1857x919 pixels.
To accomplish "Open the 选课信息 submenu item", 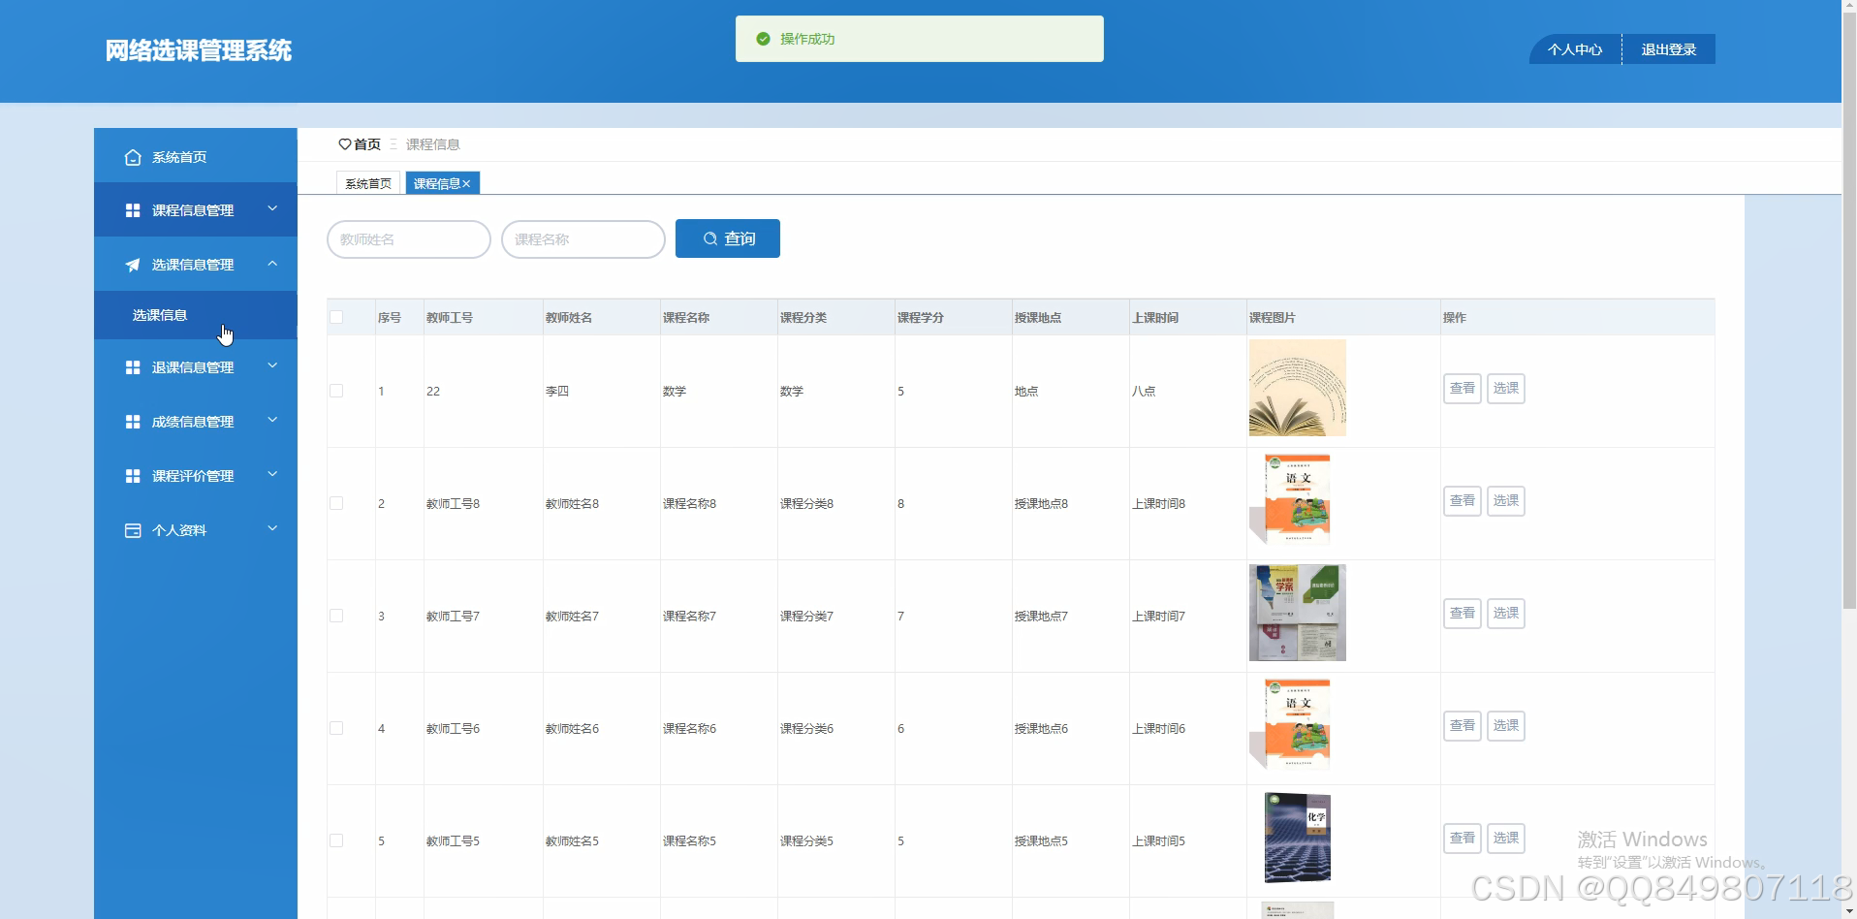I will [x=196, y=315].
